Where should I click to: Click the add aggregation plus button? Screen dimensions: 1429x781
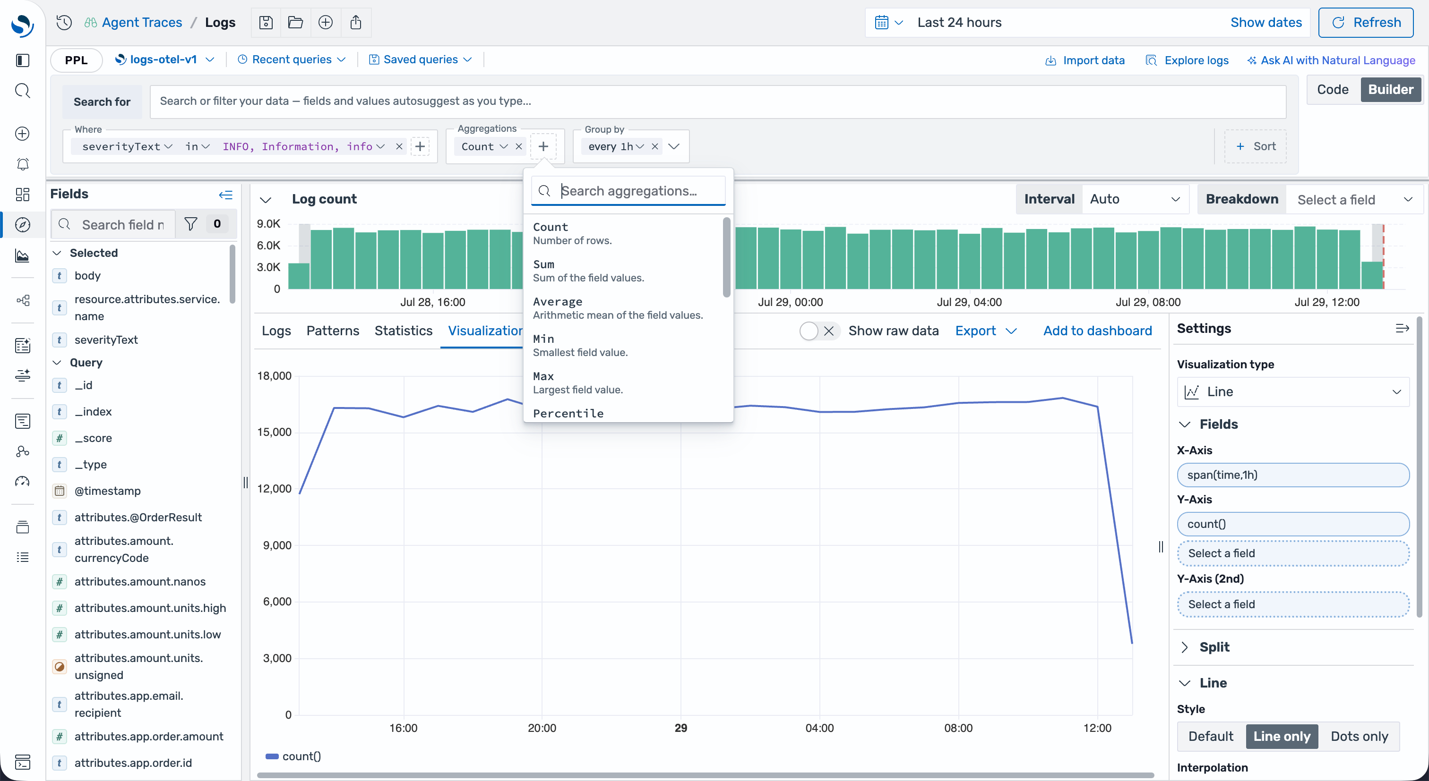click(543, 146)
